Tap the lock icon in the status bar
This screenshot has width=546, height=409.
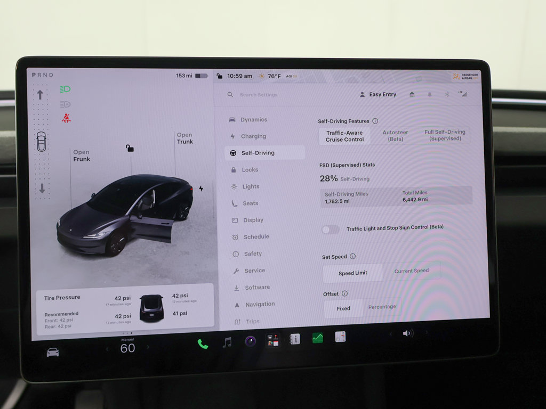[x=219, y=76]
